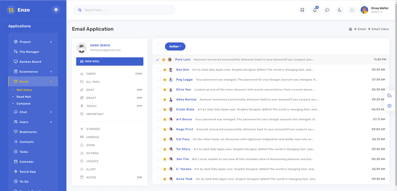Open the bookmark icon in the header

302,10
